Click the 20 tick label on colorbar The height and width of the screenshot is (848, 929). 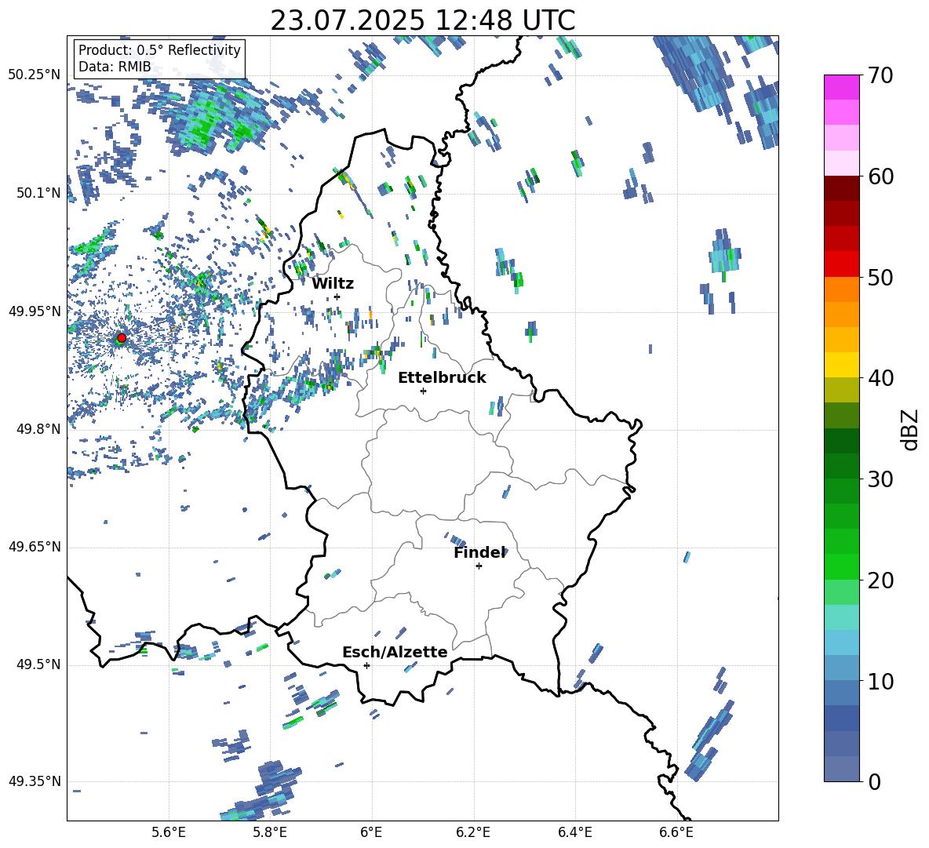point(880,580)
